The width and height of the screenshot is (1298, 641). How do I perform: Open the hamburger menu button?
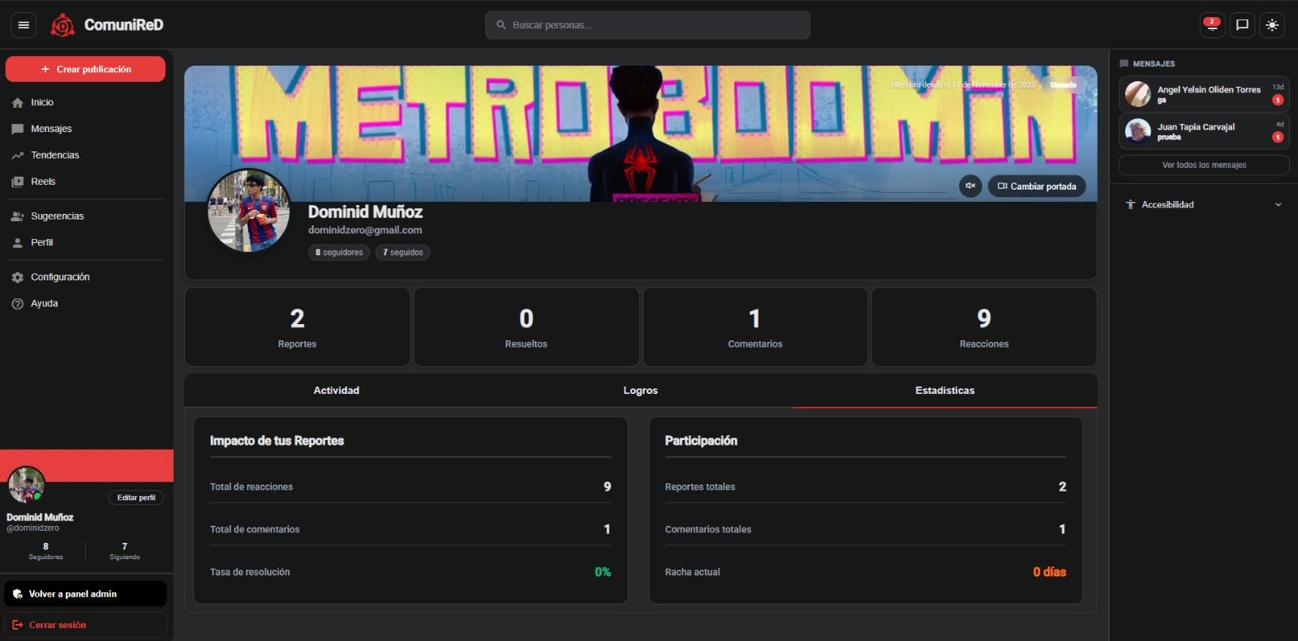[24, 25]
